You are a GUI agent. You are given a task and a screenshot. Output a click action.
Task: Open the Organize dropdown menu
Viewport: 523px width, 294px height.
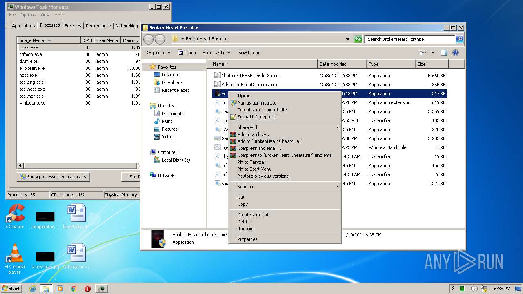[158, 53]
